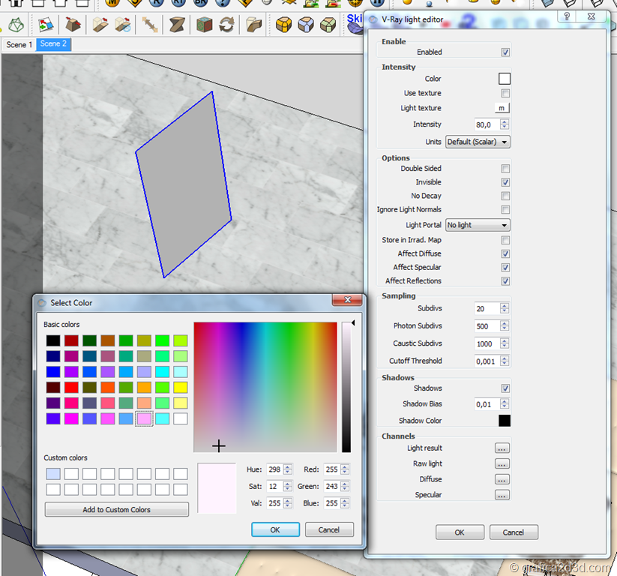The height and width of the screenshot is (576, 617).
Task: Switch to the Scene 1 tab
Action: [19, 45]
